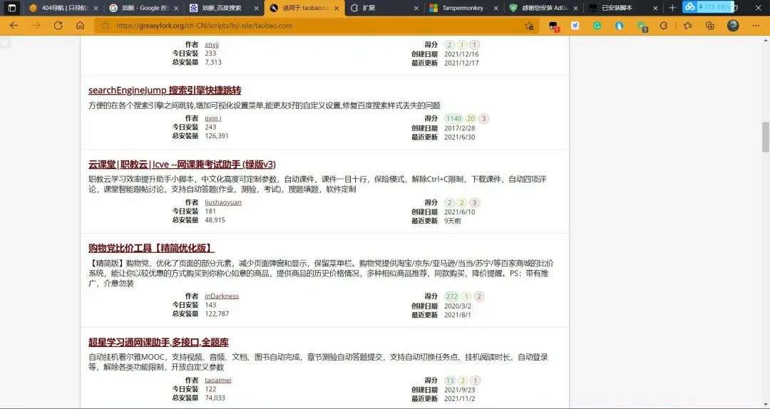Open the tab actions menu icon
770x409 pixels.
(x=12, y=8)
